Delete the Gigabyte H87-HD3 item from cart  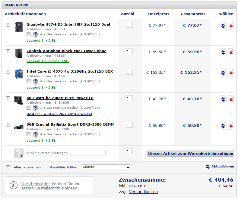(231, 26)
